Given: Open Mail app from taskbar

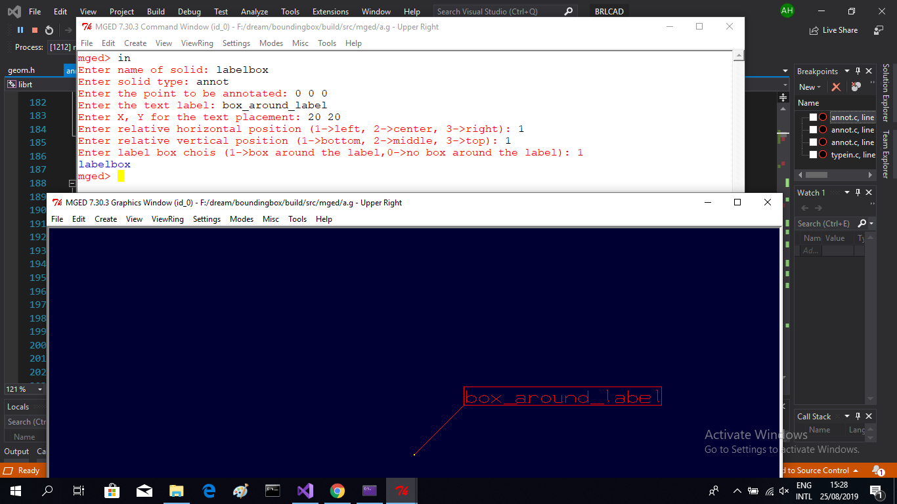Looking at the screenshot, I should (x=144, y=491).
